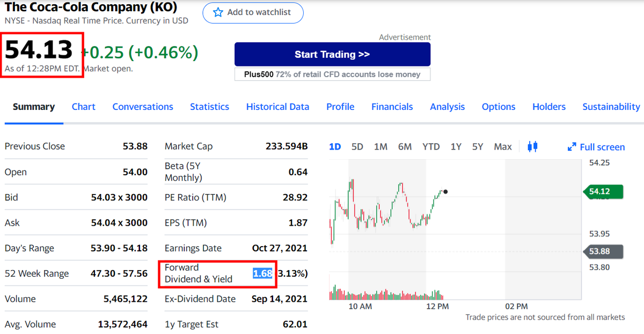
Task: Switch to the Chart tab
Action: (x=84, y=107)
